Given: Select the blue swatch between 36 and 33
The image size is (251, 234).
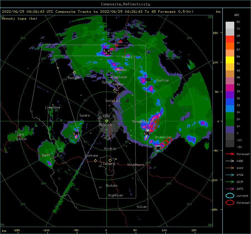Looking at the screenshot, I should [230, 102].
